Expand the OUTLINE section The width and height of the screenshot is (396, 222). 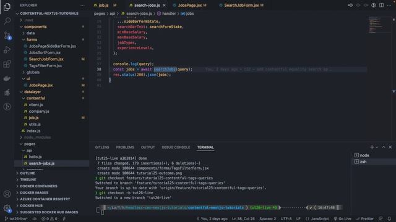point(27,173)
